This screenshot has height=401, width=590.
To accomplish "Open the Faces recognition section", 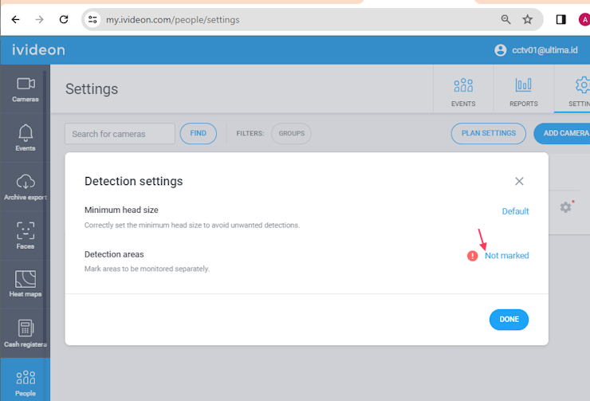I will (x=26, y=235).
